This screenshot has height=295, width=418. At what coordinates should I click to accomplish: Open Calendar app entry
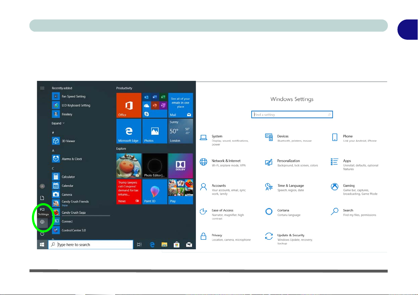click(62, 186)
